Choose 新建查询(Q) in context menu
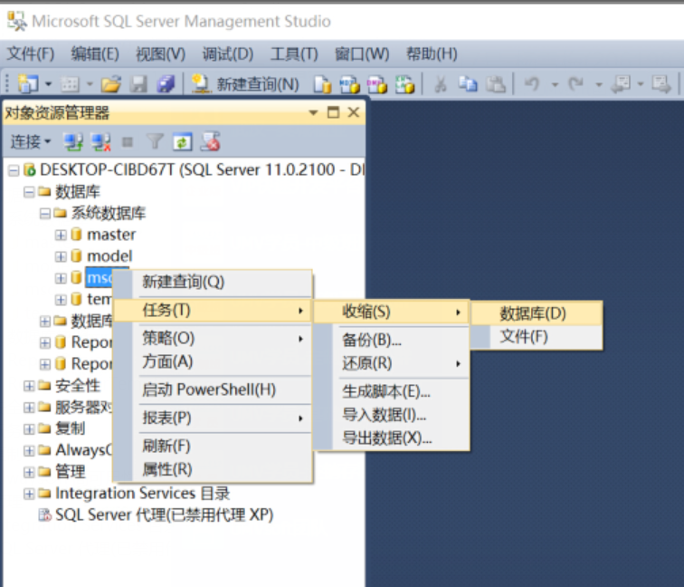Image resolution: width=684 pixels, height=587 pixels. [213, 282]
